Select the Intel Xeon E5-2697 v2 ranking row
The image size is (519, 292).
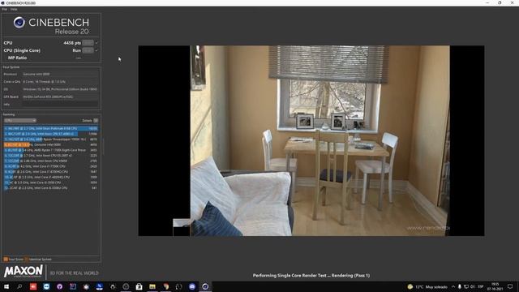point(50,155)
